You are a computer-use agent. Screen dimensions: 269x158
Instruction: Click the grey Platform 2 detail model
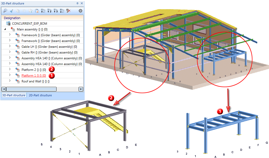point(89,125)
